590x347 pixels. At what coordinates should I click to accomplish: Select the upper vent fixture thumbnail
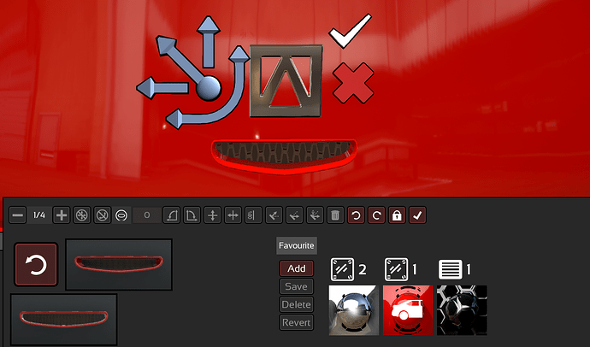coord(119,264)
